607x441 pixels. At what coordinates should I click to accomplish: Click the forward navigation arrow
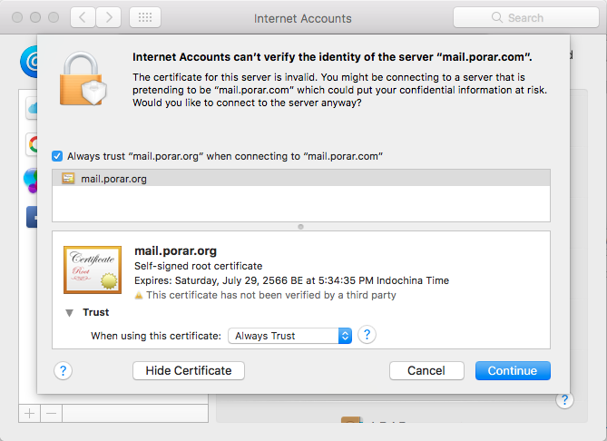point(109,17)
